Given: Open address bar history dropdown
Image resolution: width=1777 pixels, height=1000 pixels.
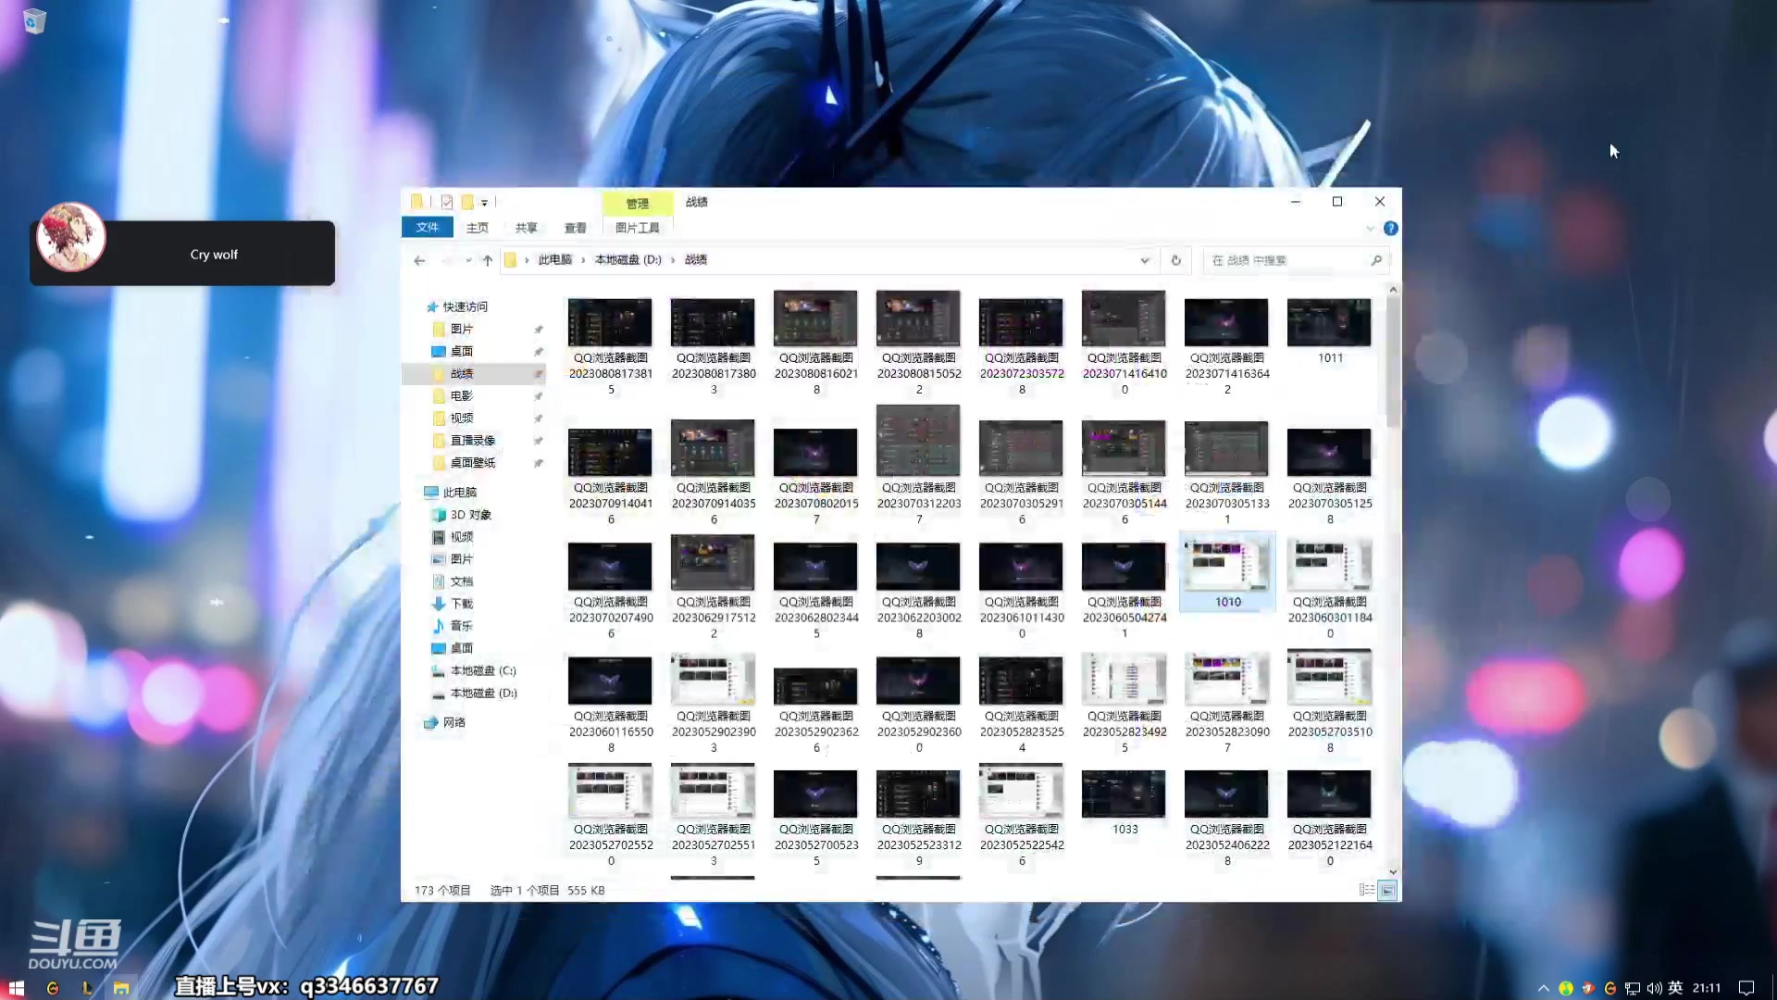Looking at the screenshot, I should tap(1145, 260).
